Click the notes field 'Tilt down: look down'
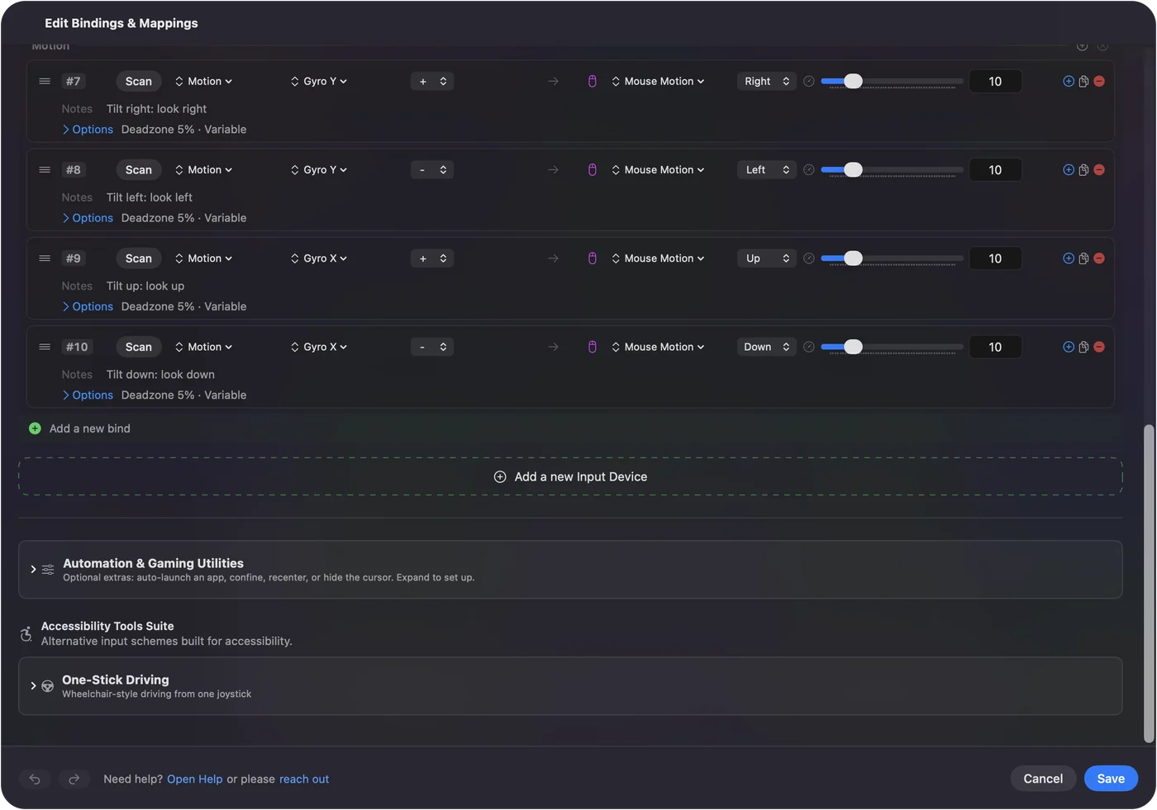This screenshot has width=1157, height=810. coord(160,375)
